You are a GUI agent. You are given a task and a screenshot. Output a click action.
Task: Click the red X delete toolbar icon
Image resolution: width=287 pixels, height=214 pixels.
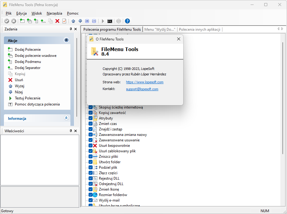click(x=57, y=21)
